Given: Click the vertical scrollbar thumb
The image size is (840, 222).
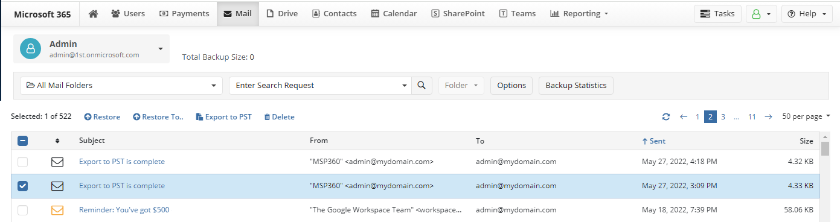Looking at the screenshot, I should pyautogui.click(x=825, y=148).
